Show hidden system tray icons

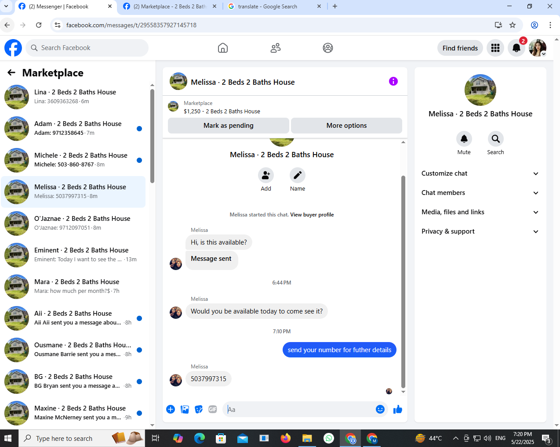456,438
